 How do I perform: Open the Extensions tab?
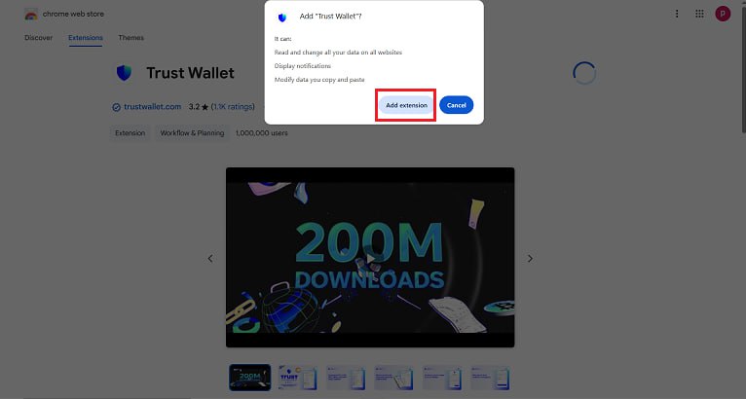tap(85, 38)
